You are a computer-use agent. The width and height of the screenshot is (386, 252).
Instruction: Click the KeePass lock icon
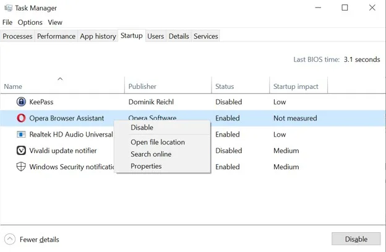pos(21,101)
